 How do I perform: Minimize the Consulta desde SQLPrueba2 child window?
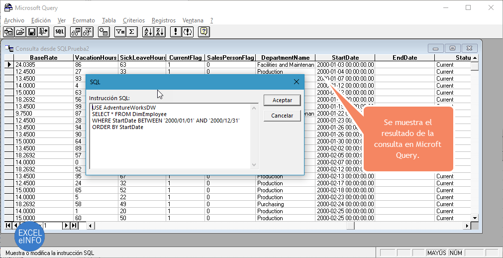coord(436,48)
